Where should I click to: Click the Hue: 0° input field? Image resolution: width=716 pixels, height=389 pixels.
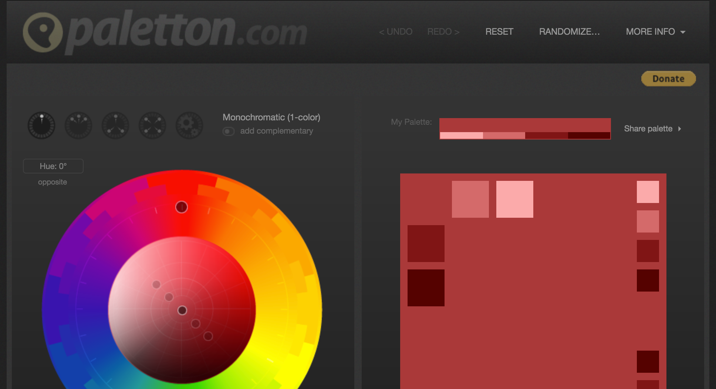pyautogui.click(x=53, y=166)
